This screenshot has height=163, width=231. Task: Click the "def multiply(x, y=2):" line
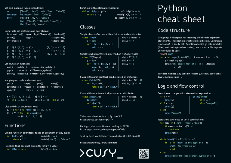click(94, 11)
